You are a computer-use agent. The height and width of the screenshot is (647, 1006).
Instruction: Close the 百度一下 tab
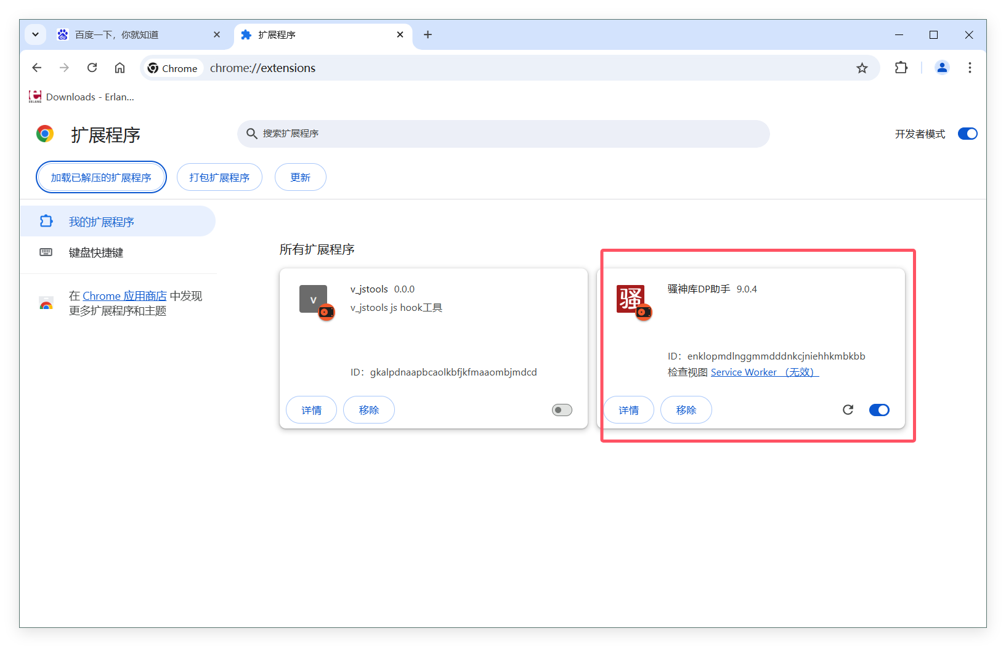(217, 34)
